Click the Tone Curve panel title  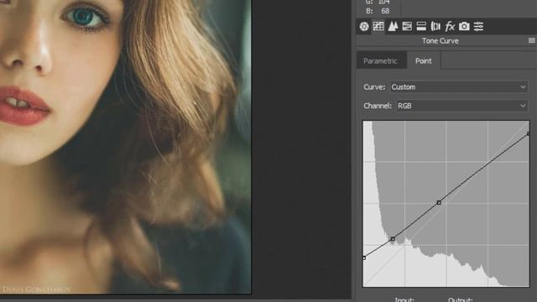(x=440, y=41)
